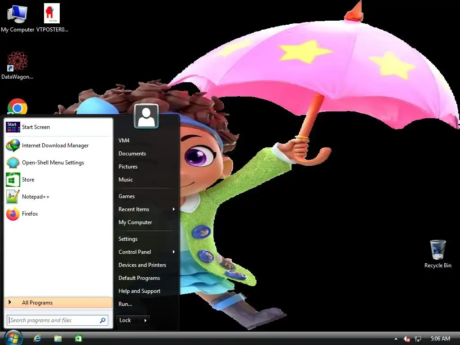This screenshot has width=460, height=345.
Task: Open My Computer in the Start menu
Action: click(135, 222)
